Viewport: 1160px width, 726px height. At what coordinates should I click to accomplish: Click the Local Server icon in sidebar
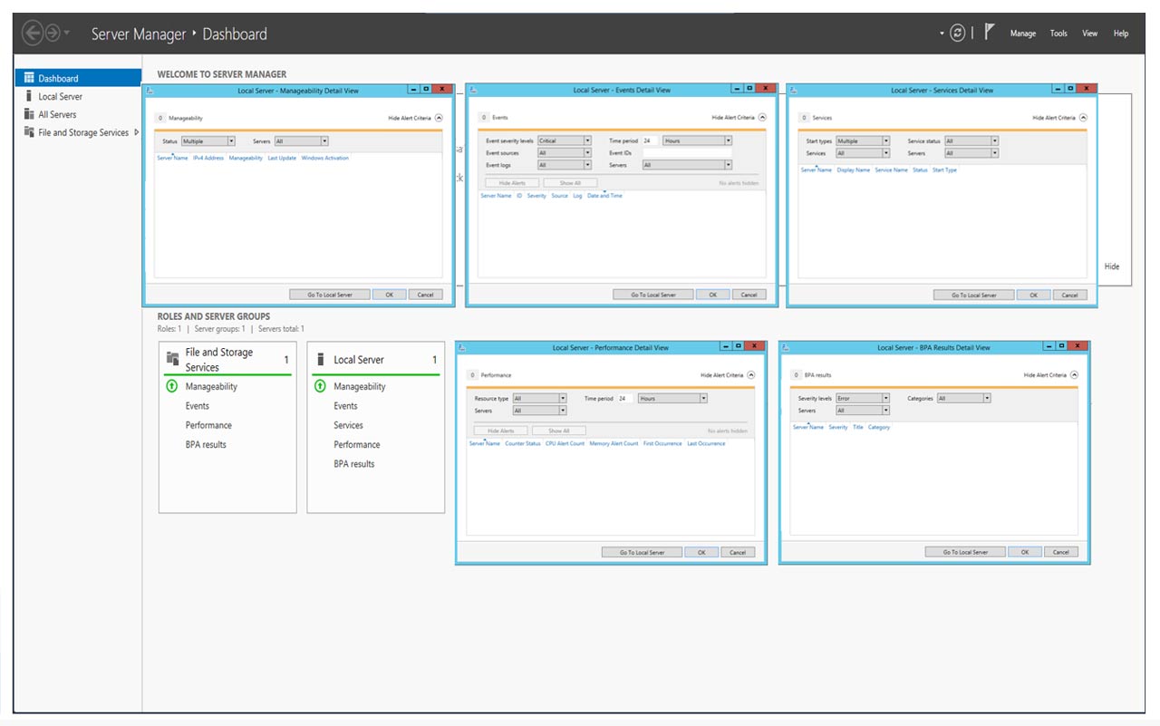coord(30,96)
